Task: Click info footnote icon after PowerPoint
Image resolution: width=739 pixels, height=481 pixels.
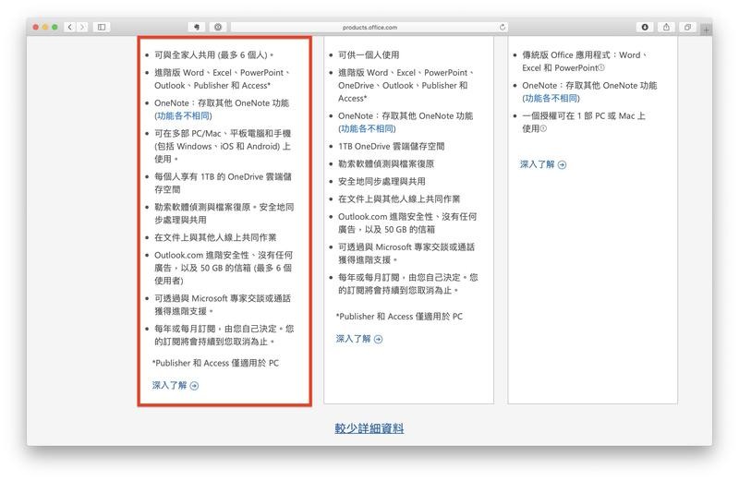Action: click(601, 67)
